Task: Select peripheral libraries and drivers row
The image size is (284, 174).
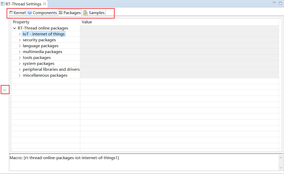Action: pos(51,69)
